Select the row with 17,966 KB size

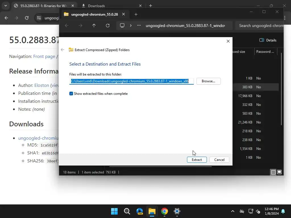255,96
